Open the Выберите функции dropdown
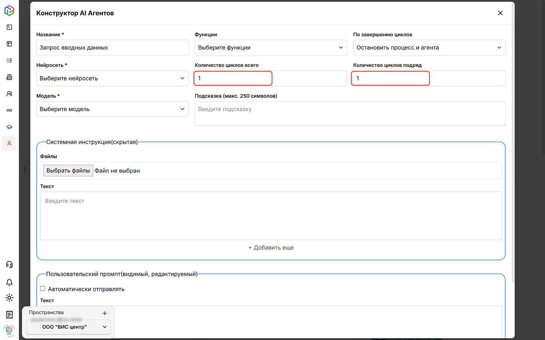Viewport: 545px width, 340px height. 271,48
